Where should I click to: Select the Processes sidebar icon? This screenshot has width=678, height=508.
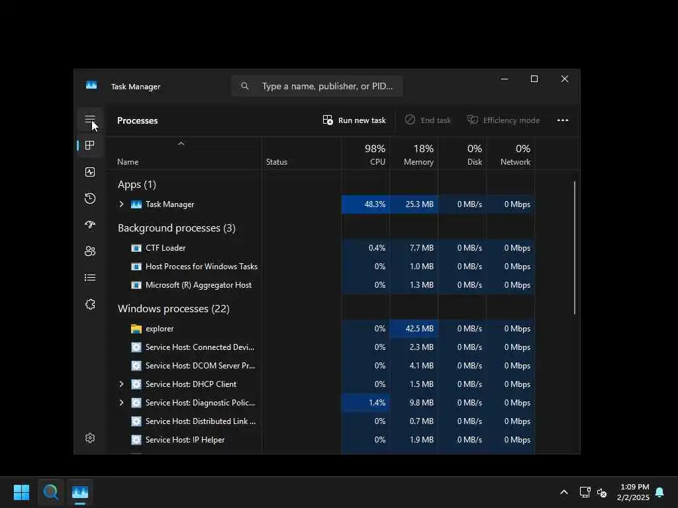pos(90,145)
